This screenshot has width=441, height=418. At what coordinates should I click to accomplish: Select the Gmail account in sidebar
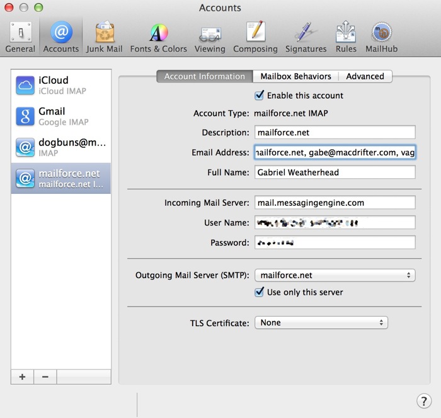[x=61, y=116]
